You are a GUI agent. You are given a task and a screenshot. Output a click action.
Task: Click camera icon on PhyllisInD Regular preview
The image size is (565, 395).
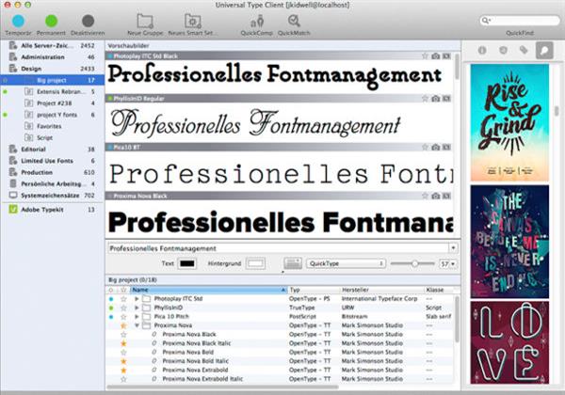[436, 98]
